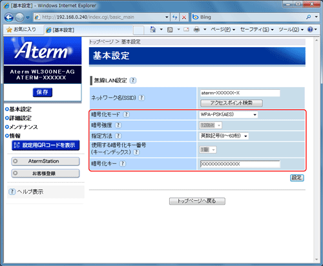Open the 暗号化モード WPA-PSK(AES) dropdown
Screen dimensions: 323x266
[x=229, y=114]
